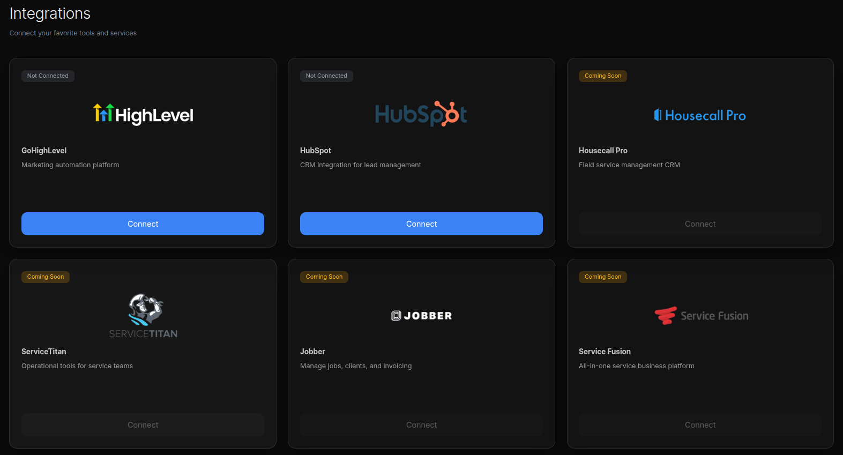Click the Not Connected badge on HubSpot
The image size is (843, 455).
[x=326, y=76]
